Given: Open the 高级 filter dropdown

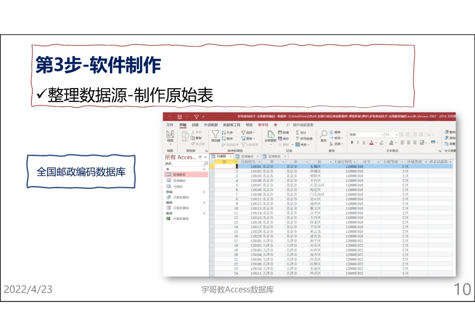Looking at the screenshot, I should pos(248,138).
